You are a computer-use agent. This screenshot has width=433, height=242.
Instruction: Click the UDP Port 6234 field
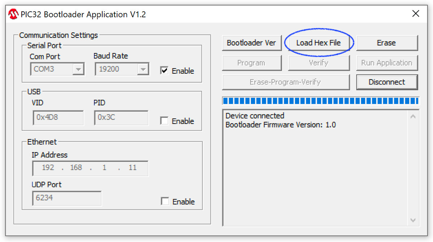67,198
